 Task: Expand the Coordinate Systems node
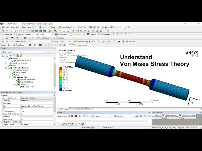click(6, 63)
